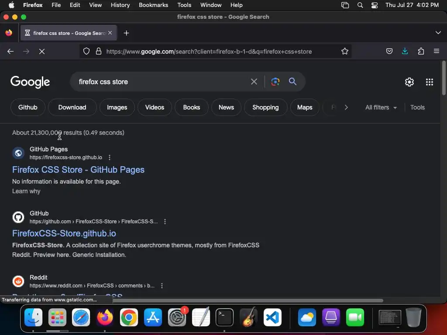The width and height of the screenshot is (447, 335).
Task: Click the Learn why link
Action: click(x=26, y=191)
